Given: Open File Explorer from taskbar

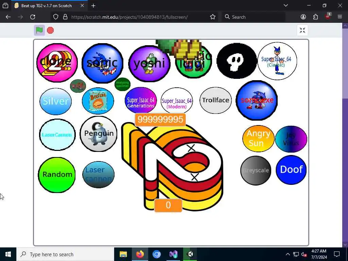Looking at the screenshot, I should point(123,254).
